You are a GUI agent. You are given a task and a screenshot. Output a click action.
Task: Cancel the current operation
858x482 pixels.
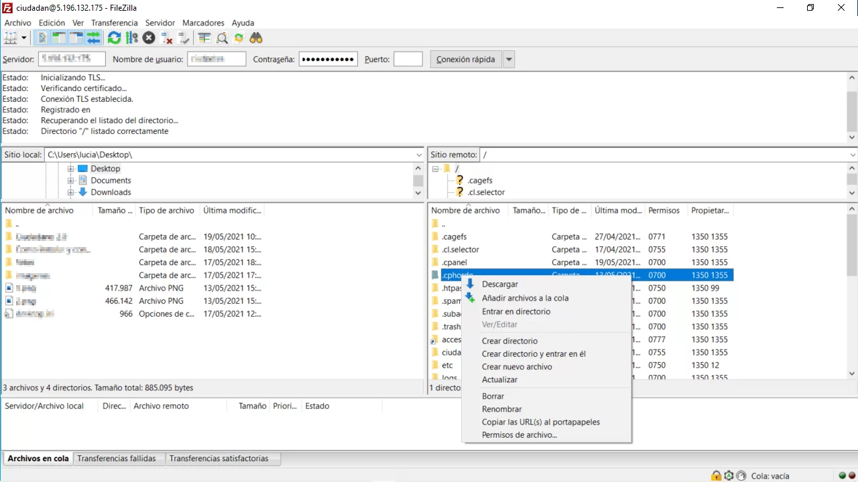pos(149,38)
